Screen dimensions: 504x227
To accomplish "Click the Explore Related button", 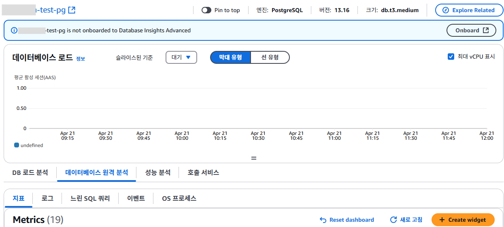I will (x=469, y=10).
